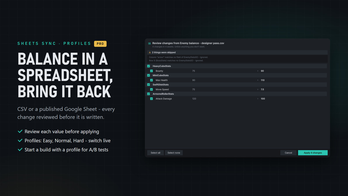Click the warning triangle icon by skipped notice
Screen dimensions: 348x196
(150, 53)
